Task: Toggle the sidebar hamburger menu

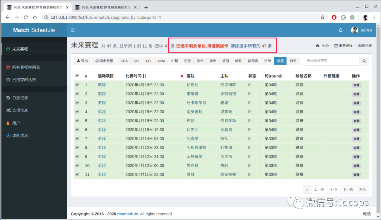Action: 73,30
